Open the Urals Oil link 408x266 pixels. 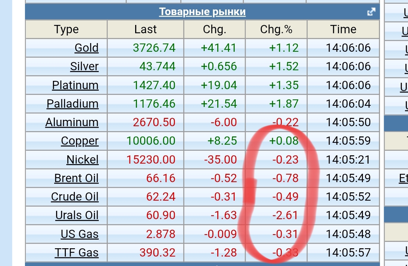tap(77, 215)
